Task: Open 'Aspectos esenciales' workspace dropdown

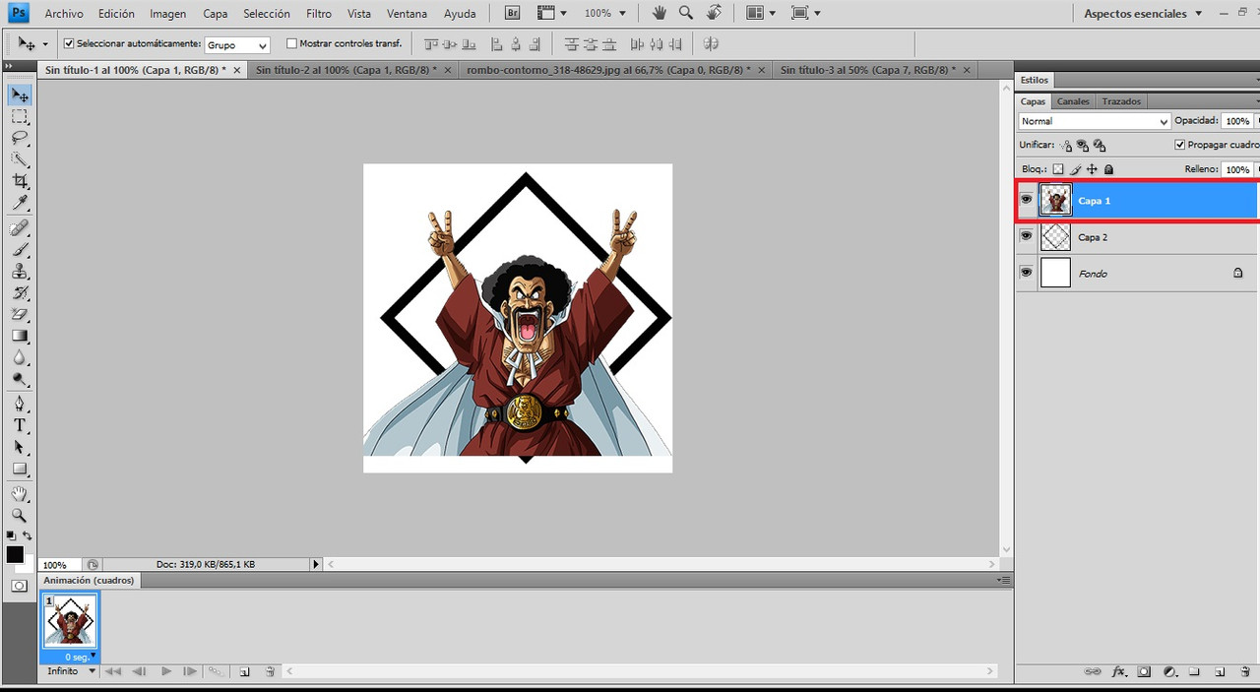Action: coord(1143,14)
